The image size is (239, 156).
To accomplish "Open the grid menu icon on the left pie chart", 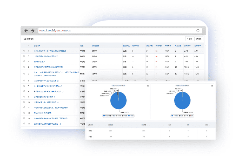I will [148, 86].
